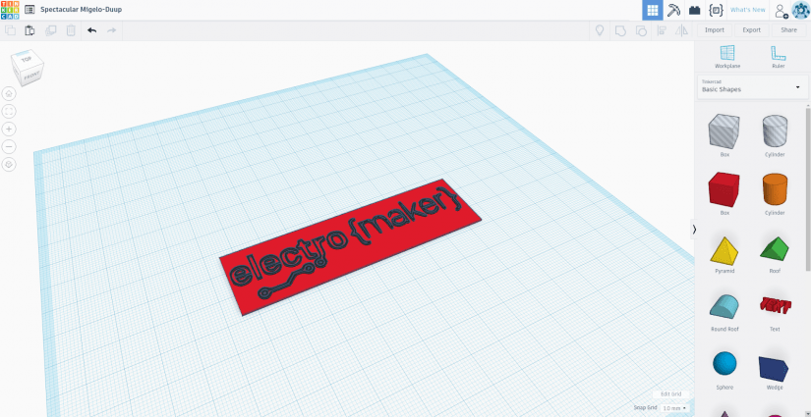Viewport: 811px width, 417px height.
Task: Click the Mirror icon
Action: 682,30
